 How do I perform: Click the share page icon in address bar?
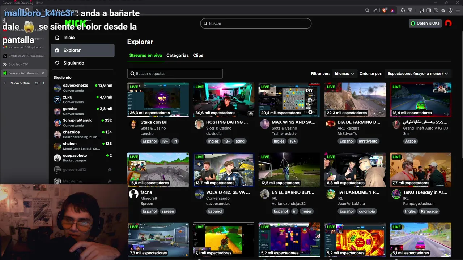375,10
